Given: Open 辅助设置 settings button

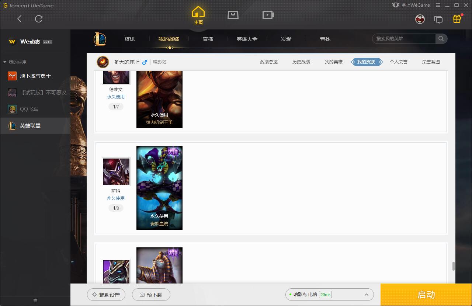Looking at the screenshot, I should click(x=106, y=295).
